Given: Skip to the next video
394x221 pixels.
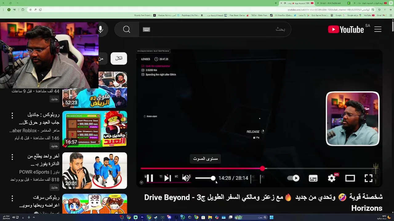Looking at the screenshot, I should pos(167,178).
